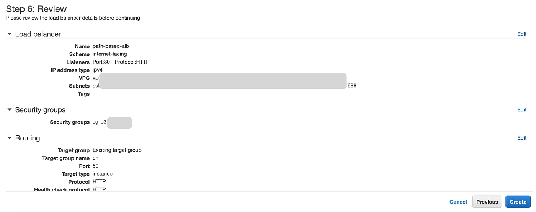Edit the Security groups settings
Screen dimensions: 536x212
522,110
